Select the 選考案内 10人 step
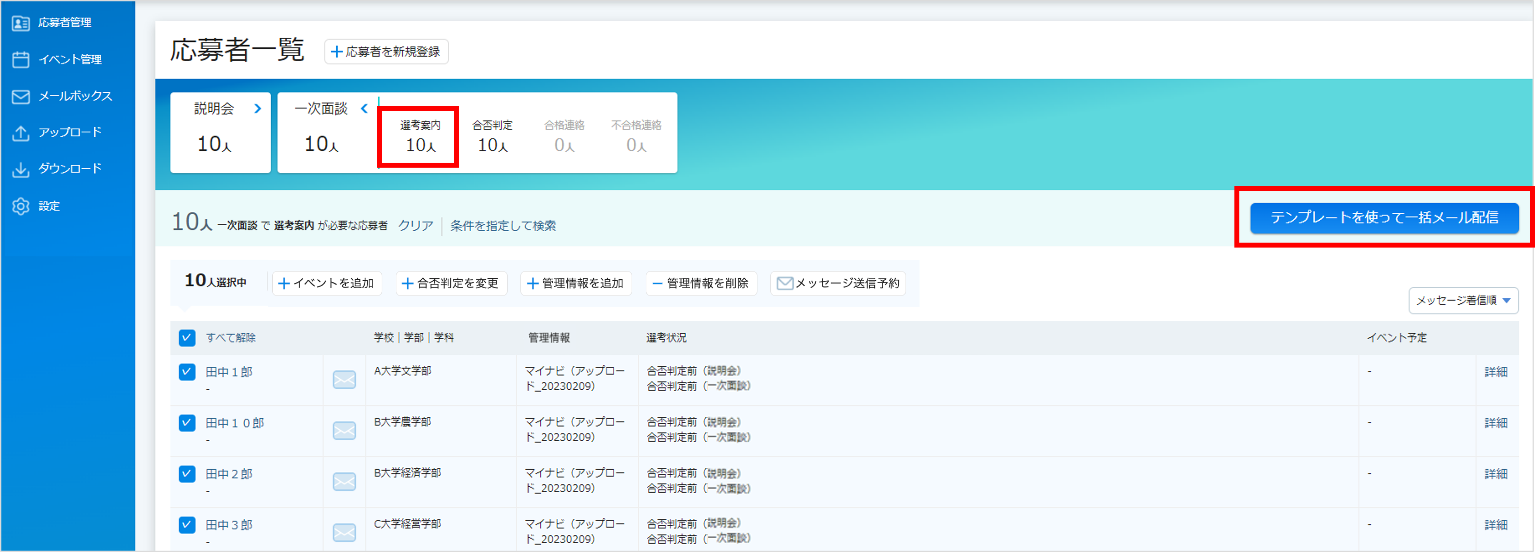 (x=420, y=136)
